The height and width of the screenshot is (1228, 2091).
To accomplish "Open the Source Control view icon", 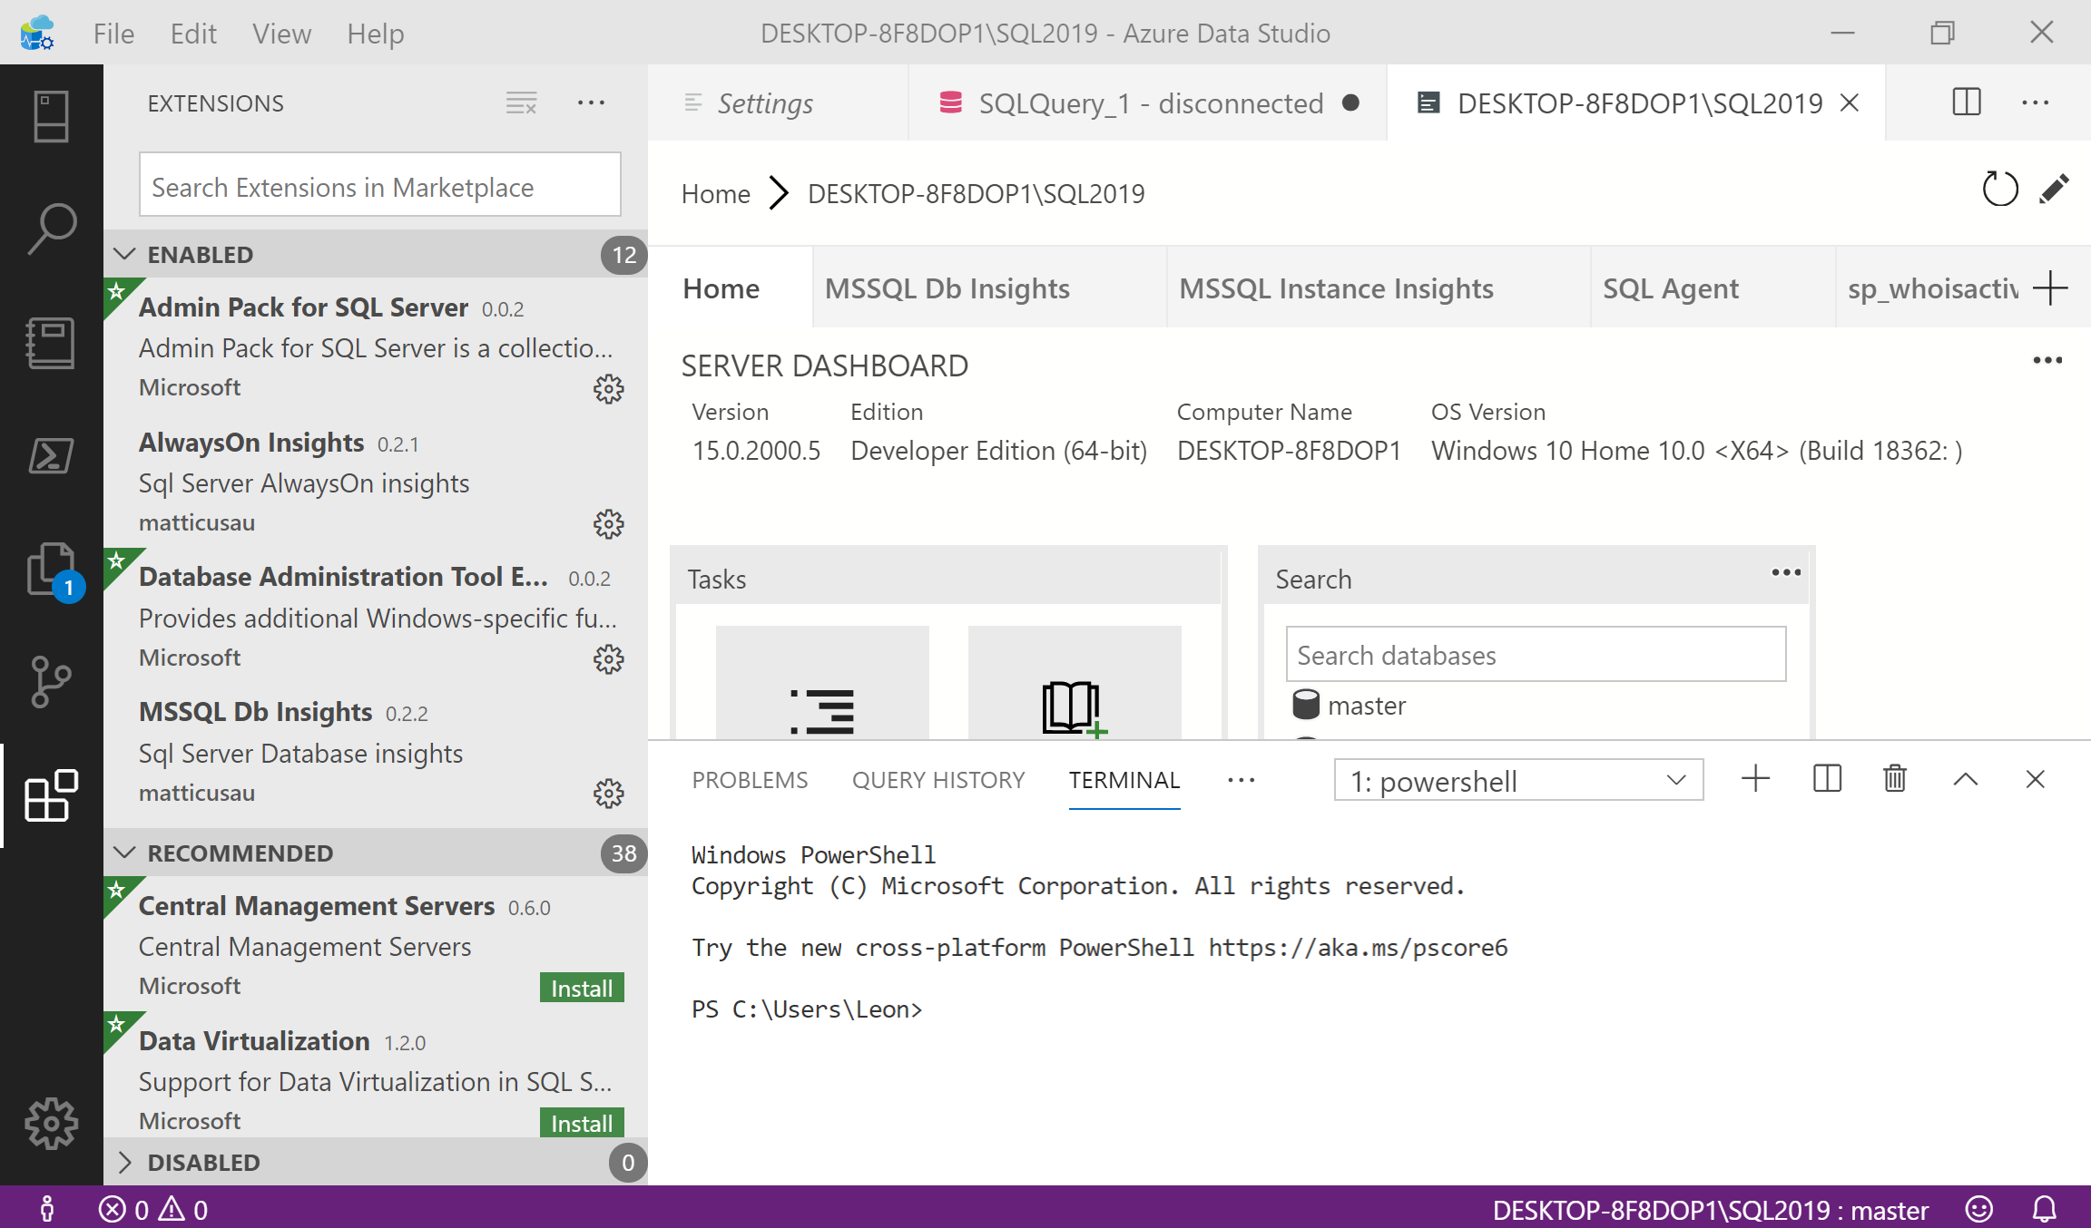I will click(x=51, y=682).
